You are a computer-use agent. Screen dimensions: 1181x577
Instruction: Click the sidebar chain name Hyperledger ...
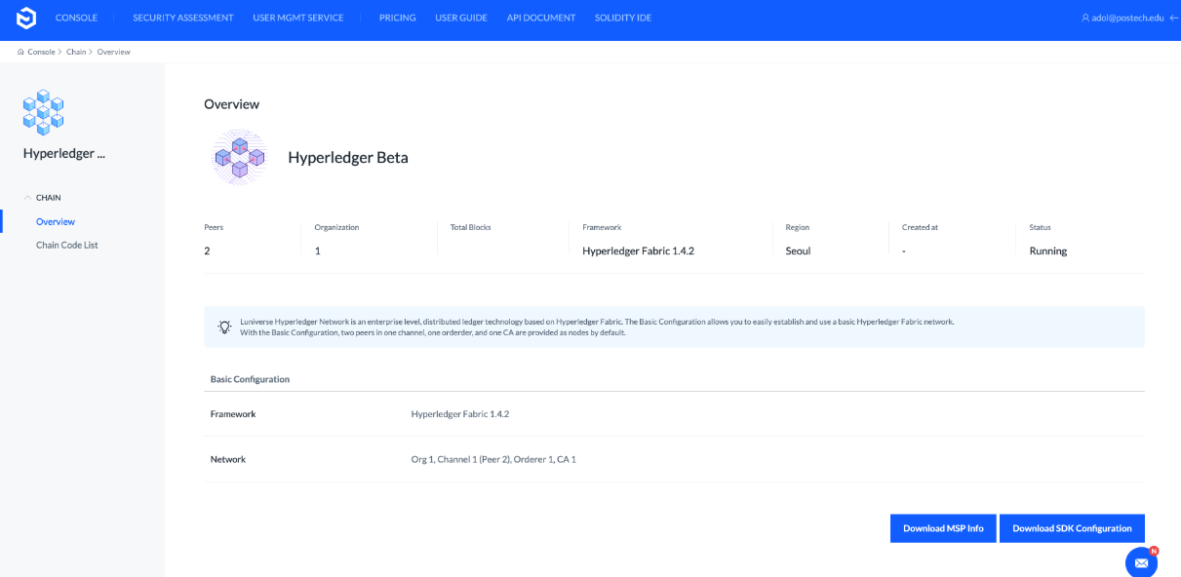[x=64, y=153]
